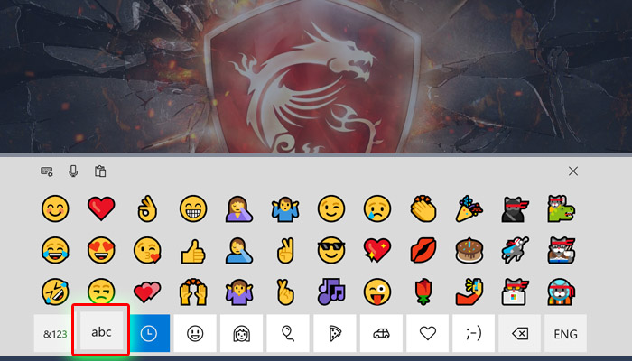632x361 pixels.
Task: Start dictation with the microphone icon
Action: coord(73,171)
